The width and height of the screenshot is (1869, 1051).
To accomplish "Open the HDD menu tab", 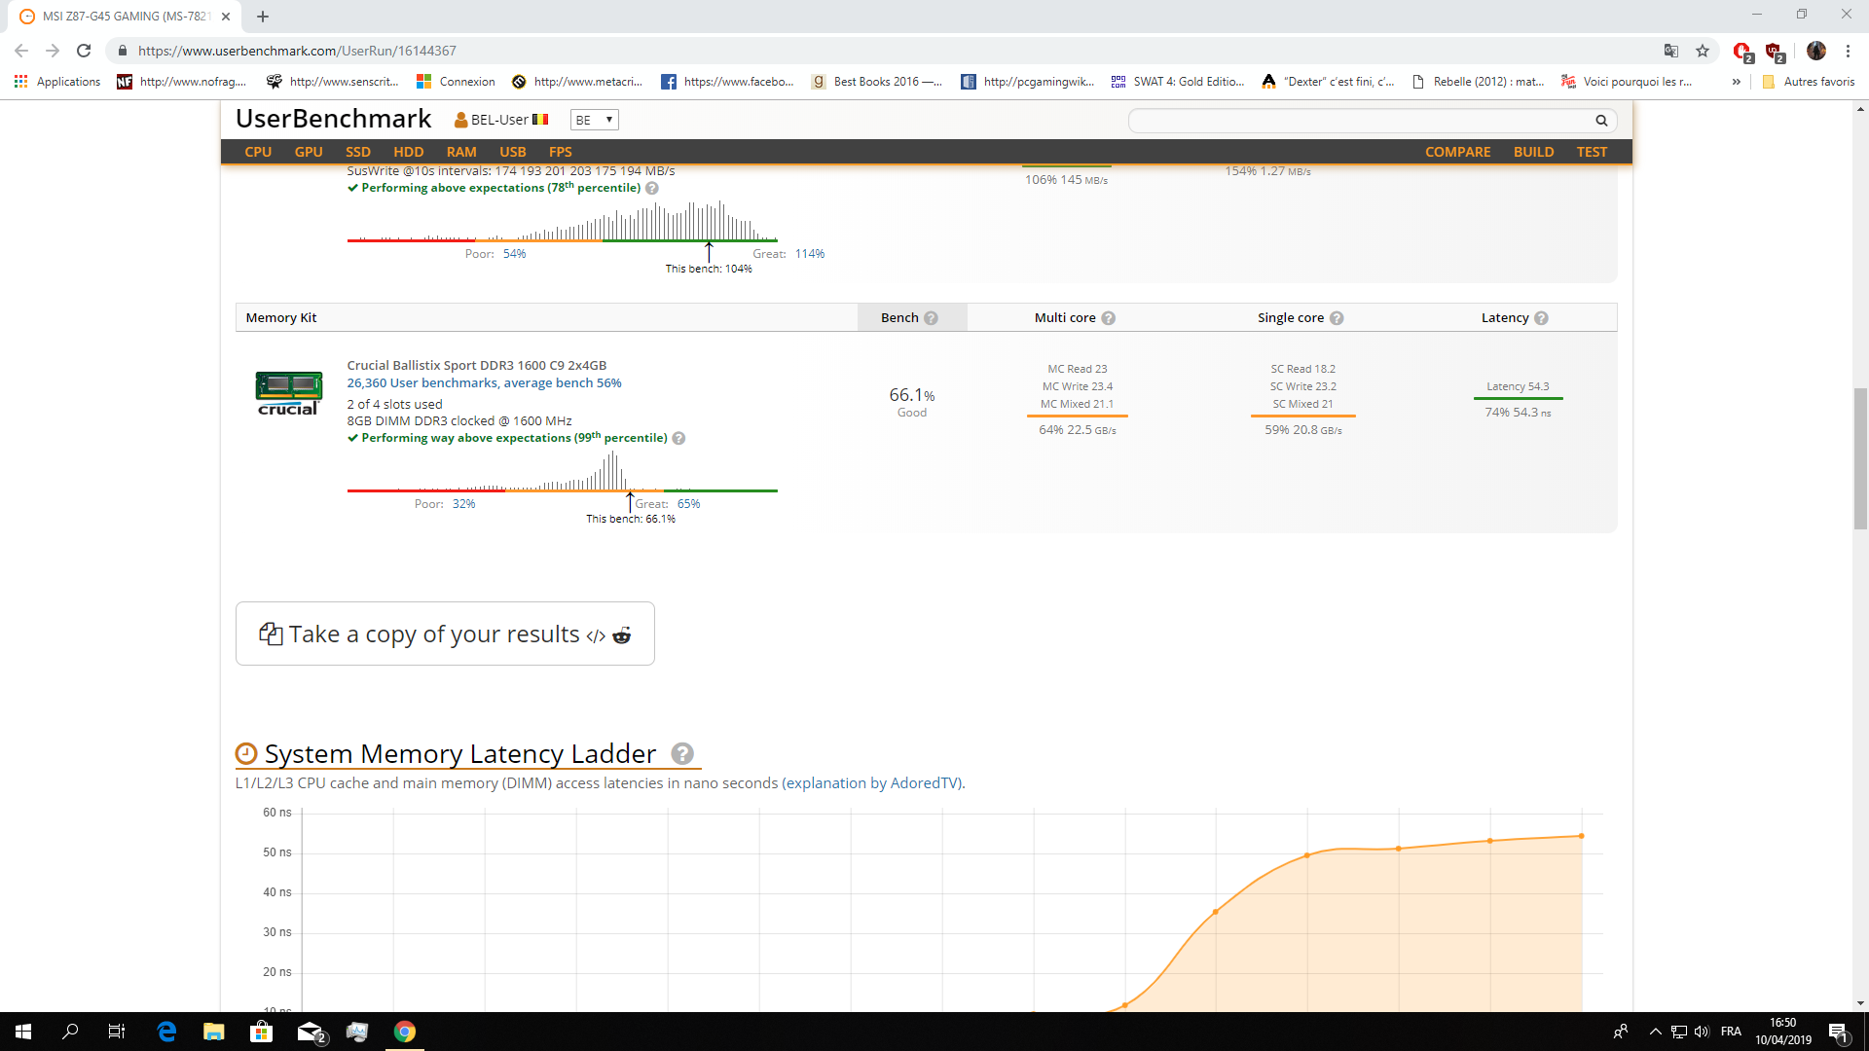I will pos(409,152).
